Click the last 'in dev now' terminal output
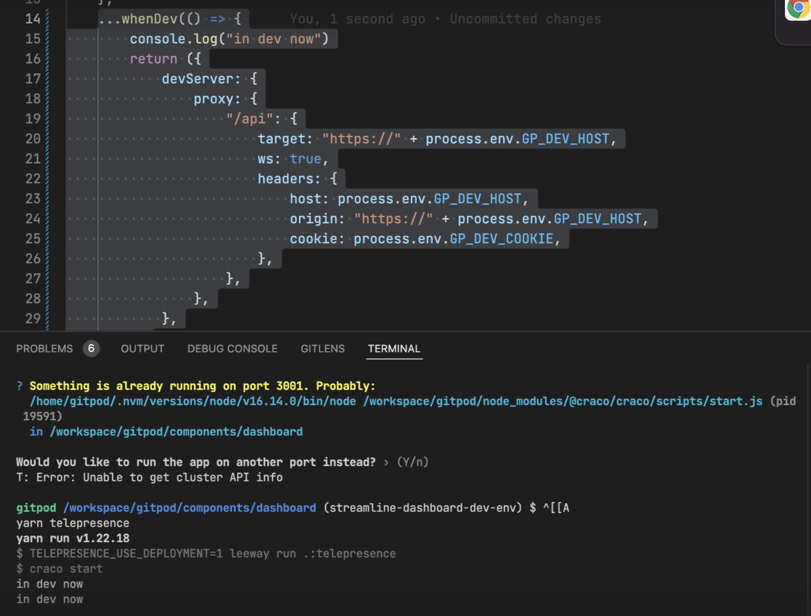The image size is (811, 616). tap(50, 599)
